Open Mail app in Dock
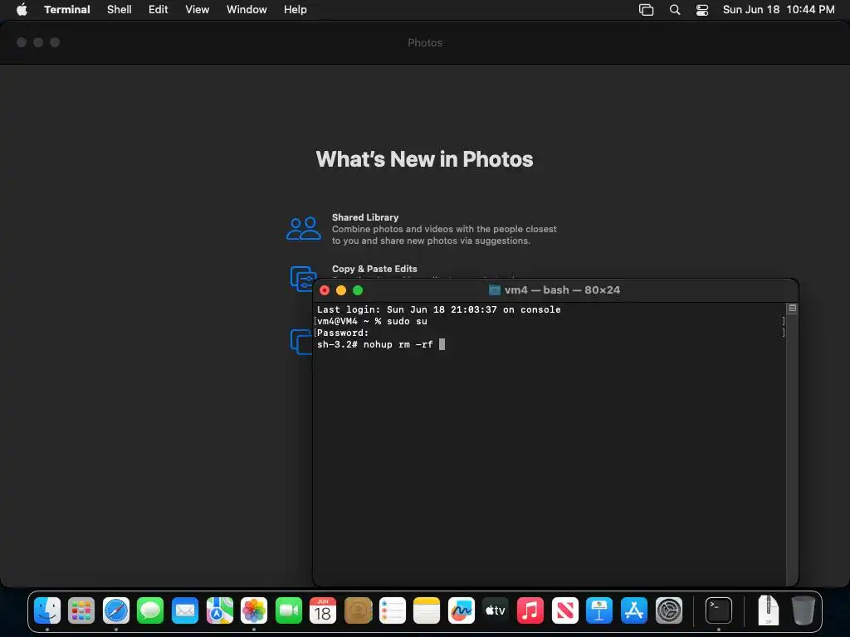The height and width of the screenshot is (637, 850). click(185, 610)
